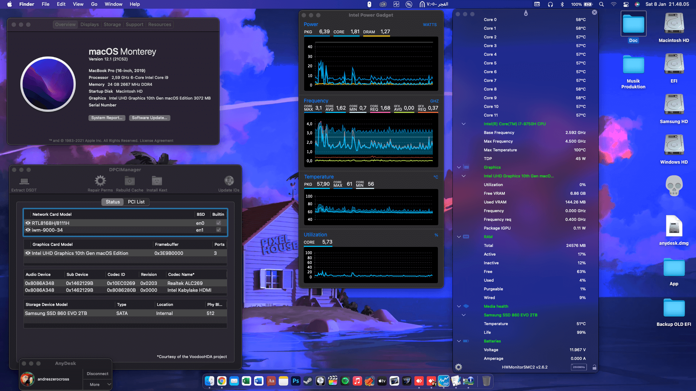Open the HWMonitorSMC2 preferences gear
Image resolution: width=696 pixels, height=391 pixels.
[x=459, y=367]
